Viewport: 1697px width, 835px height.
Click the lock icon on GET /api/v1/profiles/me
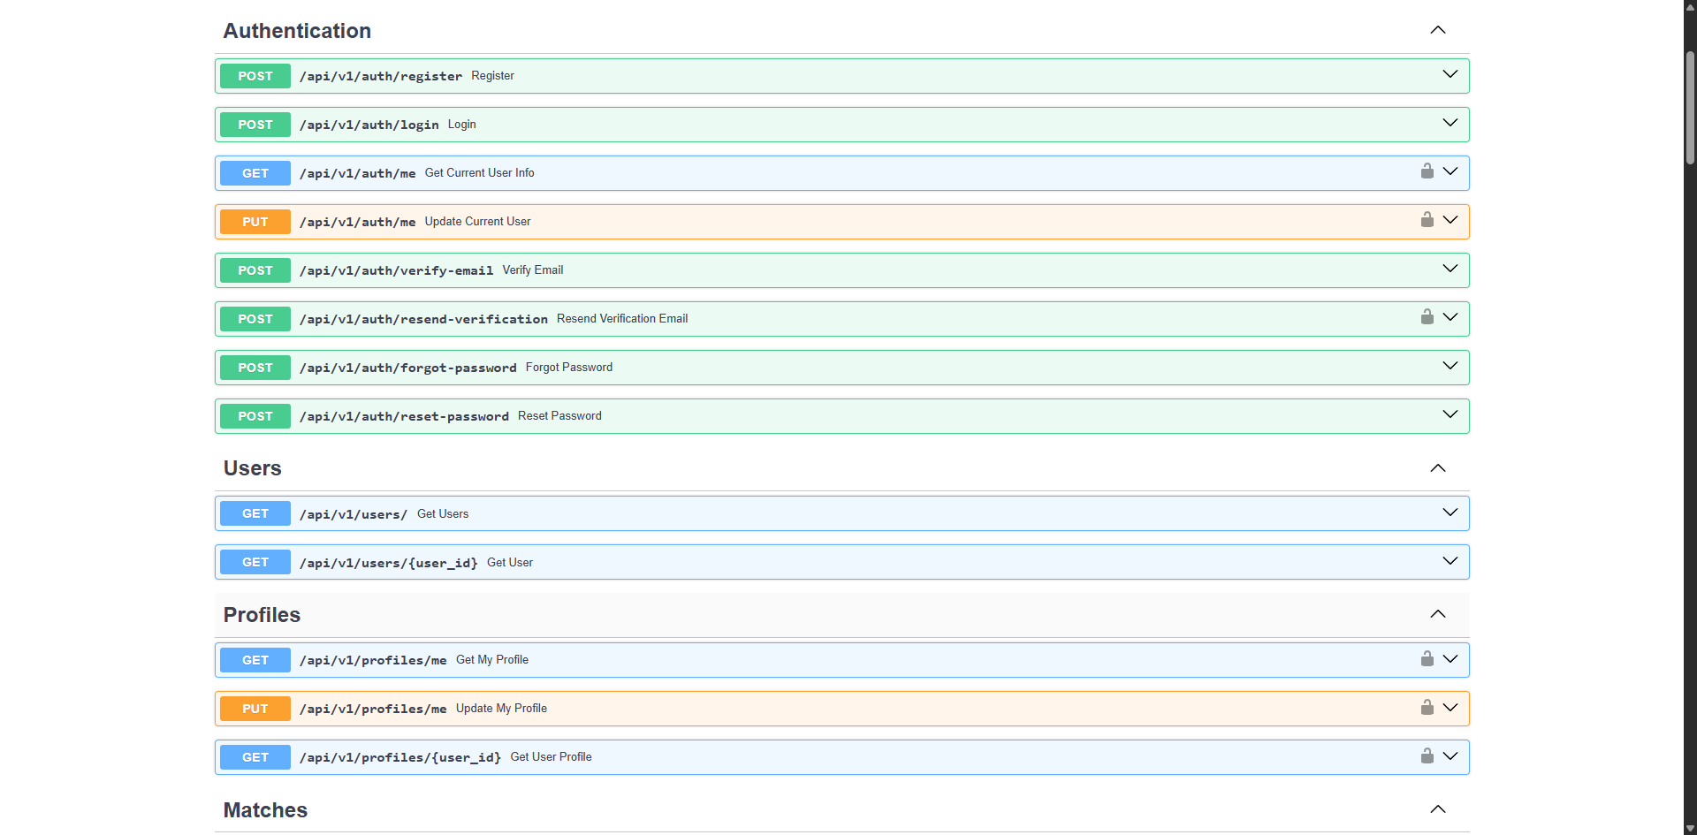1427,658
